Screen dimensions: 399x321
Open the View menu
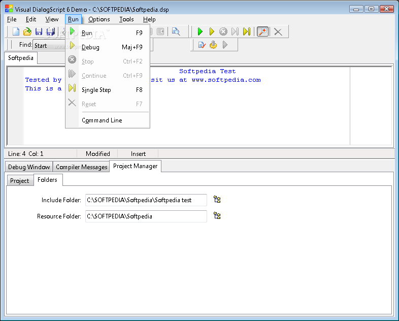(52, 19)
